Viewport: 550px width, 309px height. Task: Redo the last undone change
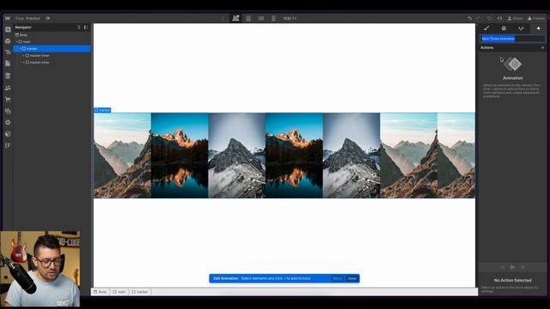[478, 18]
